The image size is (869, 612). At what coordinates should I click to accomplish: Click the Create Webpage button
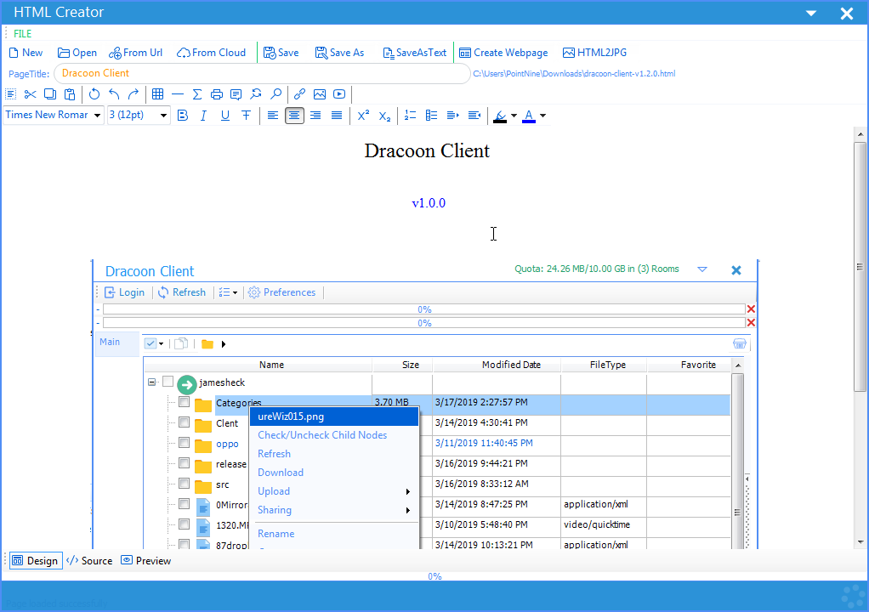[503, 53]
